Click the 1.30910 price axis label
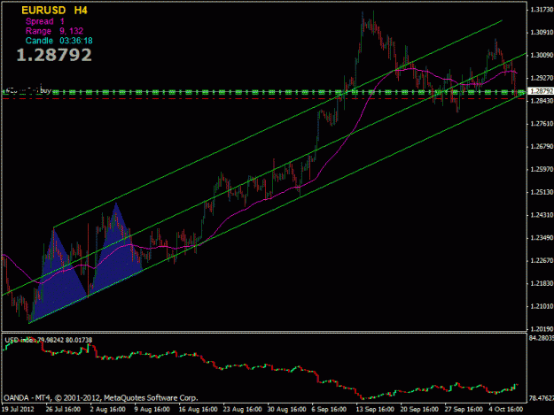The image size is (554, 415). point(542,33)
